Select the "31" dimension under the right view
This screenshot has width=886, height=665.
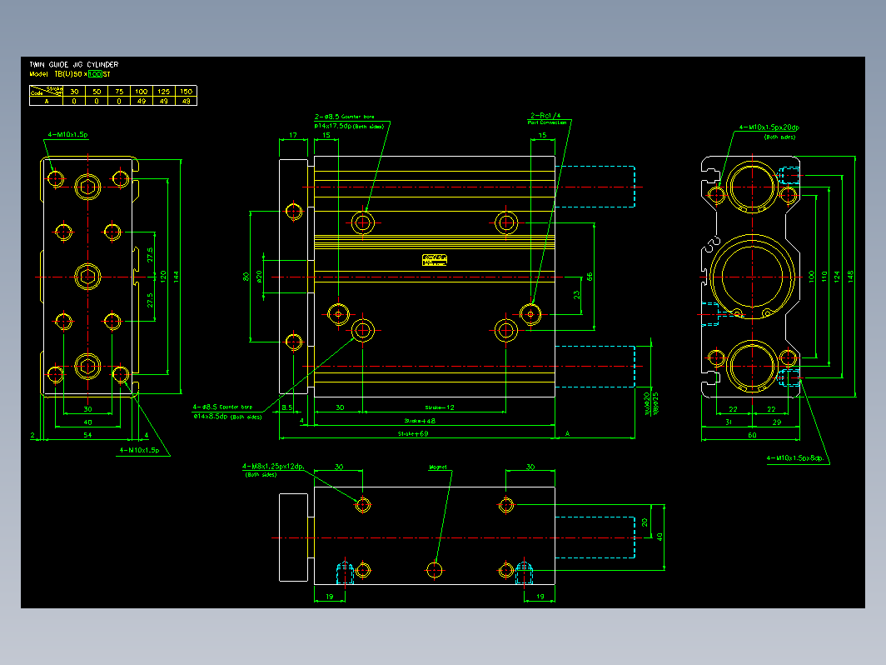pyautogui.click(x=729, y=422)
